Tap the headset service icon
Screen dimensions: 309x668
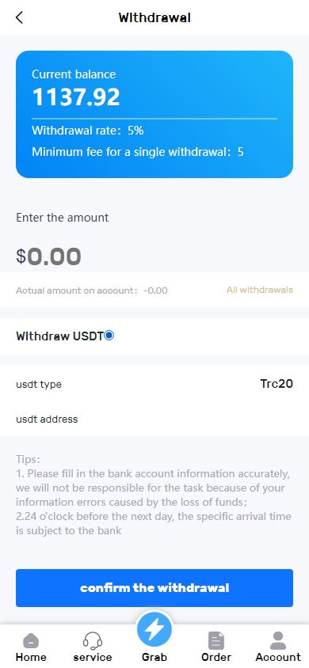[93, 640]
